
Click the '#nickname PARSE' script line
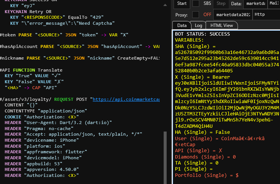coord(80,58)
